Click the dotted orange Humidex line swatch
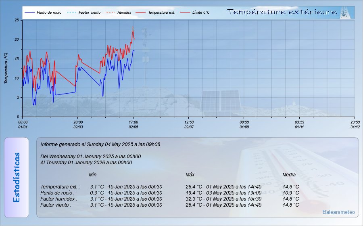Screen dimensions: 363x226 pyautogui.click(x=110, y=13)
